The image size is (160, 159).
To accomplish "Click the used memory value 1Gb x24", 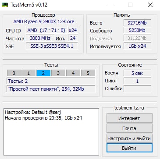I will point(137,46).
